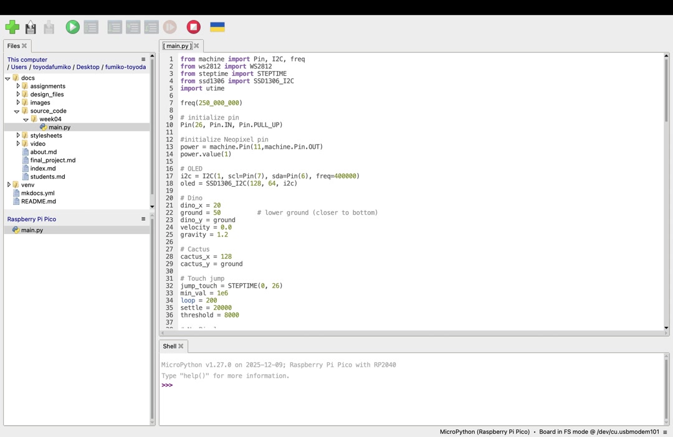Click the Ukraine flag support icon
673x437 pixels.
pyautogui.click(x=217, y=27)
